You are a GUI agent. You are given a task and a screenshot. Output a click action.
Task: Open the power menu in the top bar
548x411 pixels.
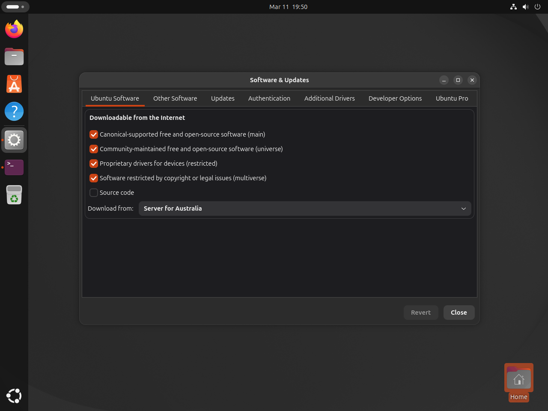click(537, 6)
